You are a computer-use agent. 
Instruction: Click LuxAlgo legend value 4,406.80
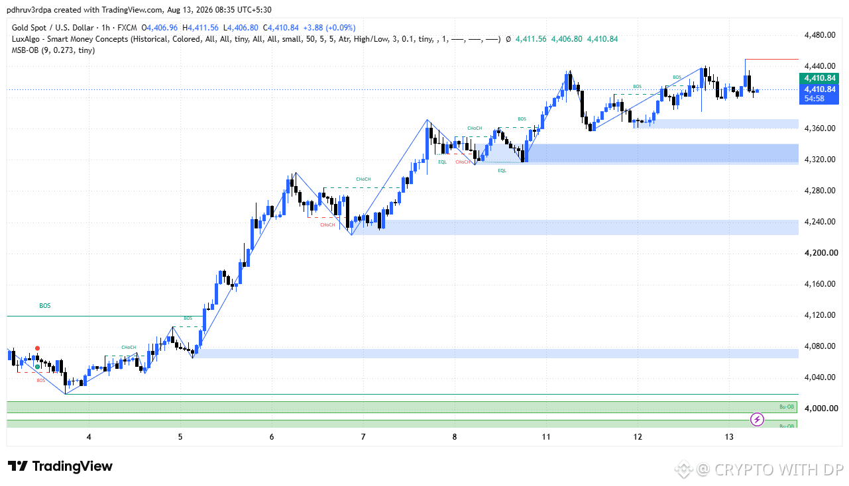(x=567, y=39)
